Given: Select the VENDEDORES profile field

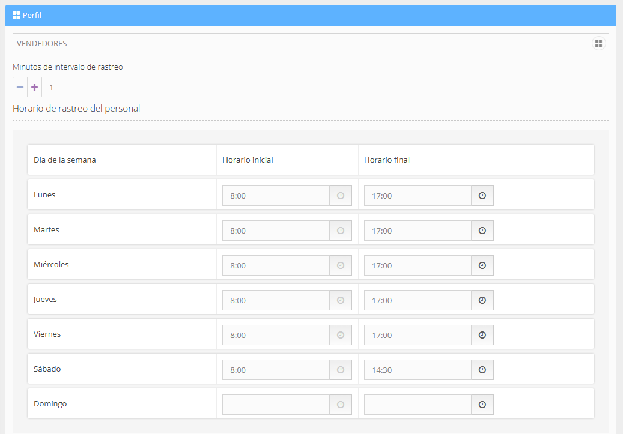Looking at the screenshot, I should pyautogui.click(x=300, y=43).
